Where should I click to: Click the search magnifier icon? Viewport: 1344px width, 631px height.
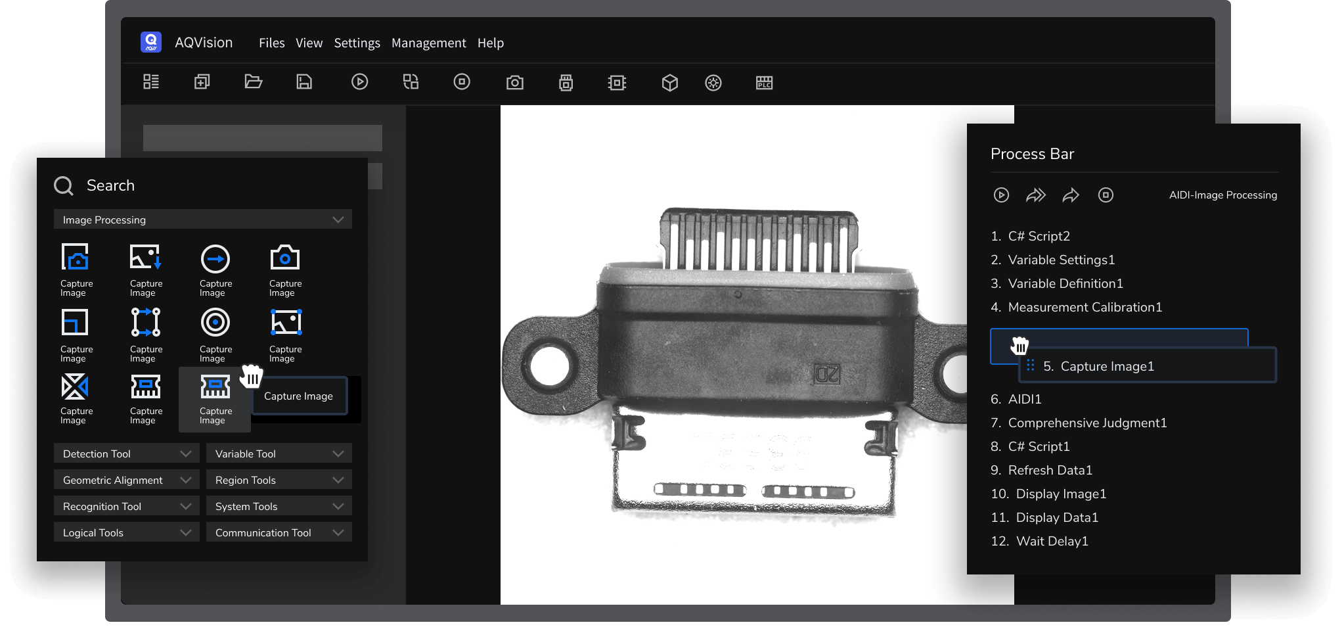pyautogui.click(x=64, y=186)
